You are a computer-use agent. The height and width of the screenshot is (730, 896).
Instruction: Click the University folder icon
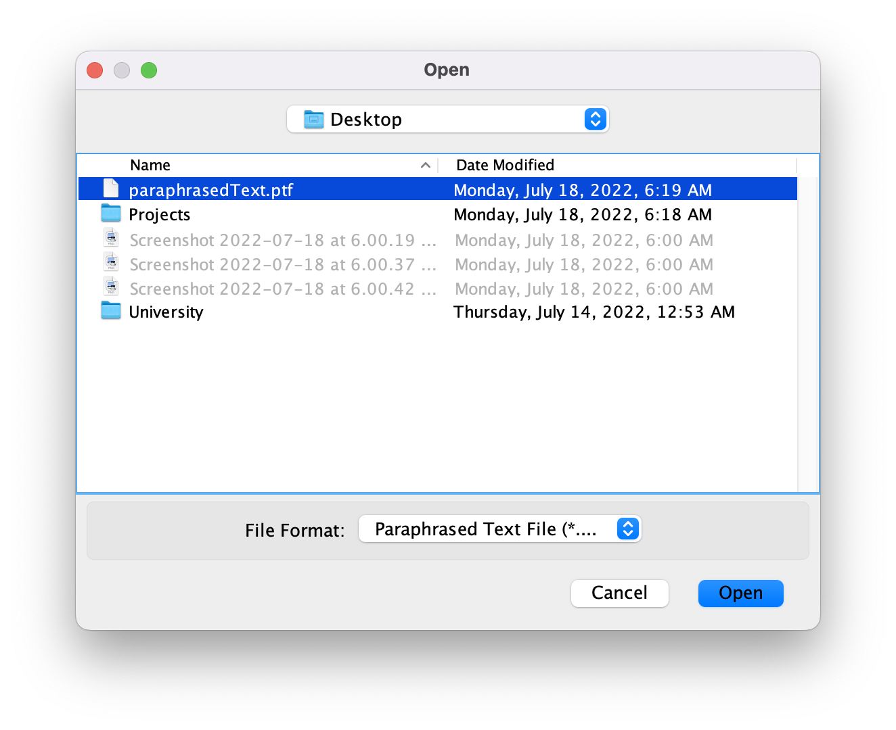point(111,311)
